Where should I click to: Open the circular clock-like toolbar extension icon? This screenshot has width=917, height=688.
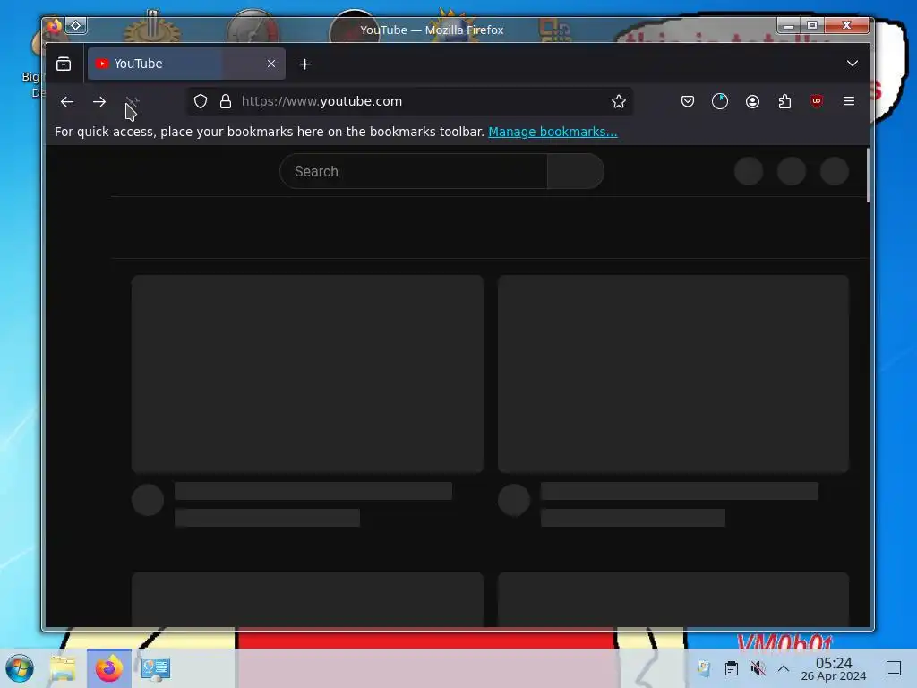coord(720,102)
